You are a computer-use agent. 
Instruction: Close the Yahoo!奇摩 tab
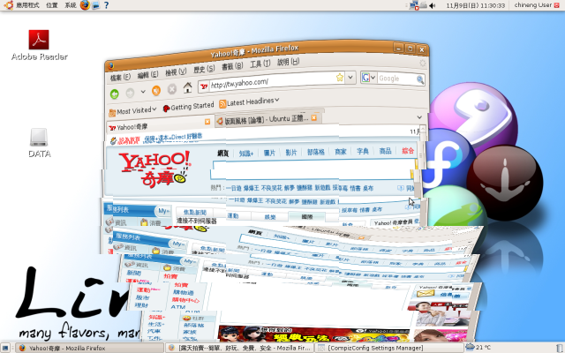[x=207, y=122]
